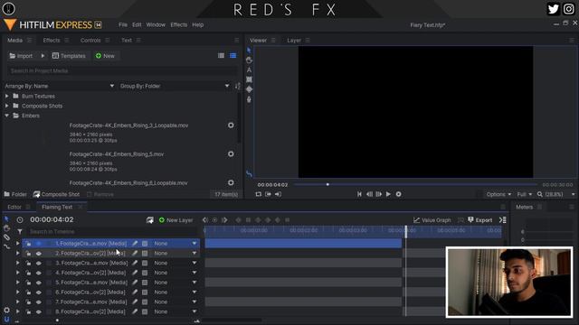Toggle lock on layer 1

pos(28,244)
